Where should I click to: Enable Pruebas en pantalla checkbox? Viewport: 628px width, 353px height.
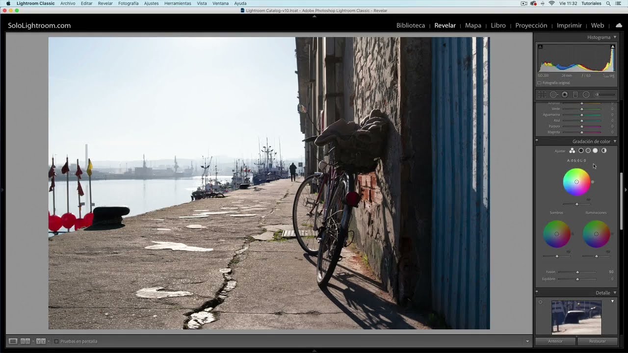(x=56, y=341)
